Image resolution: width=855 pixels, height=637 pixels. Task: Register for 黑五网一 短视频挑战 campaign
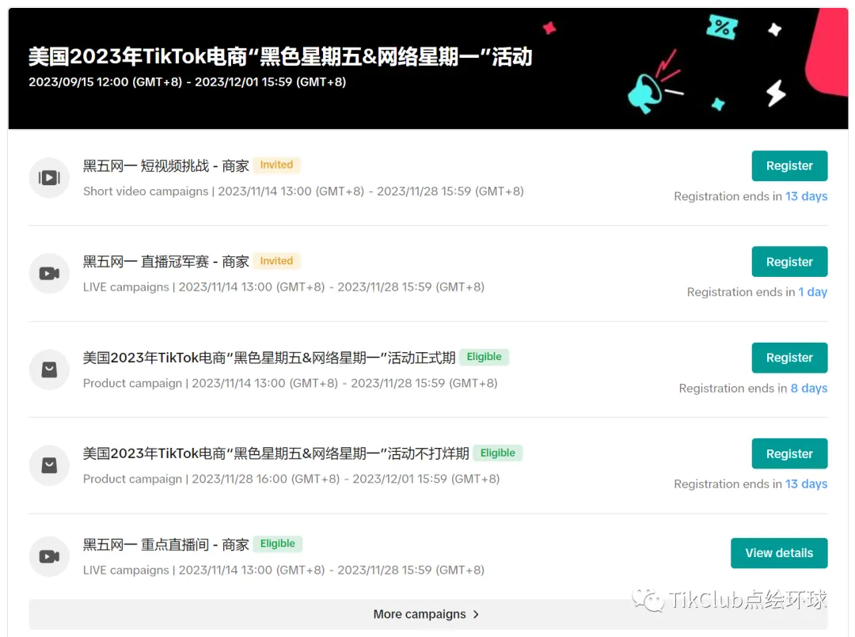tap(789, 165)
